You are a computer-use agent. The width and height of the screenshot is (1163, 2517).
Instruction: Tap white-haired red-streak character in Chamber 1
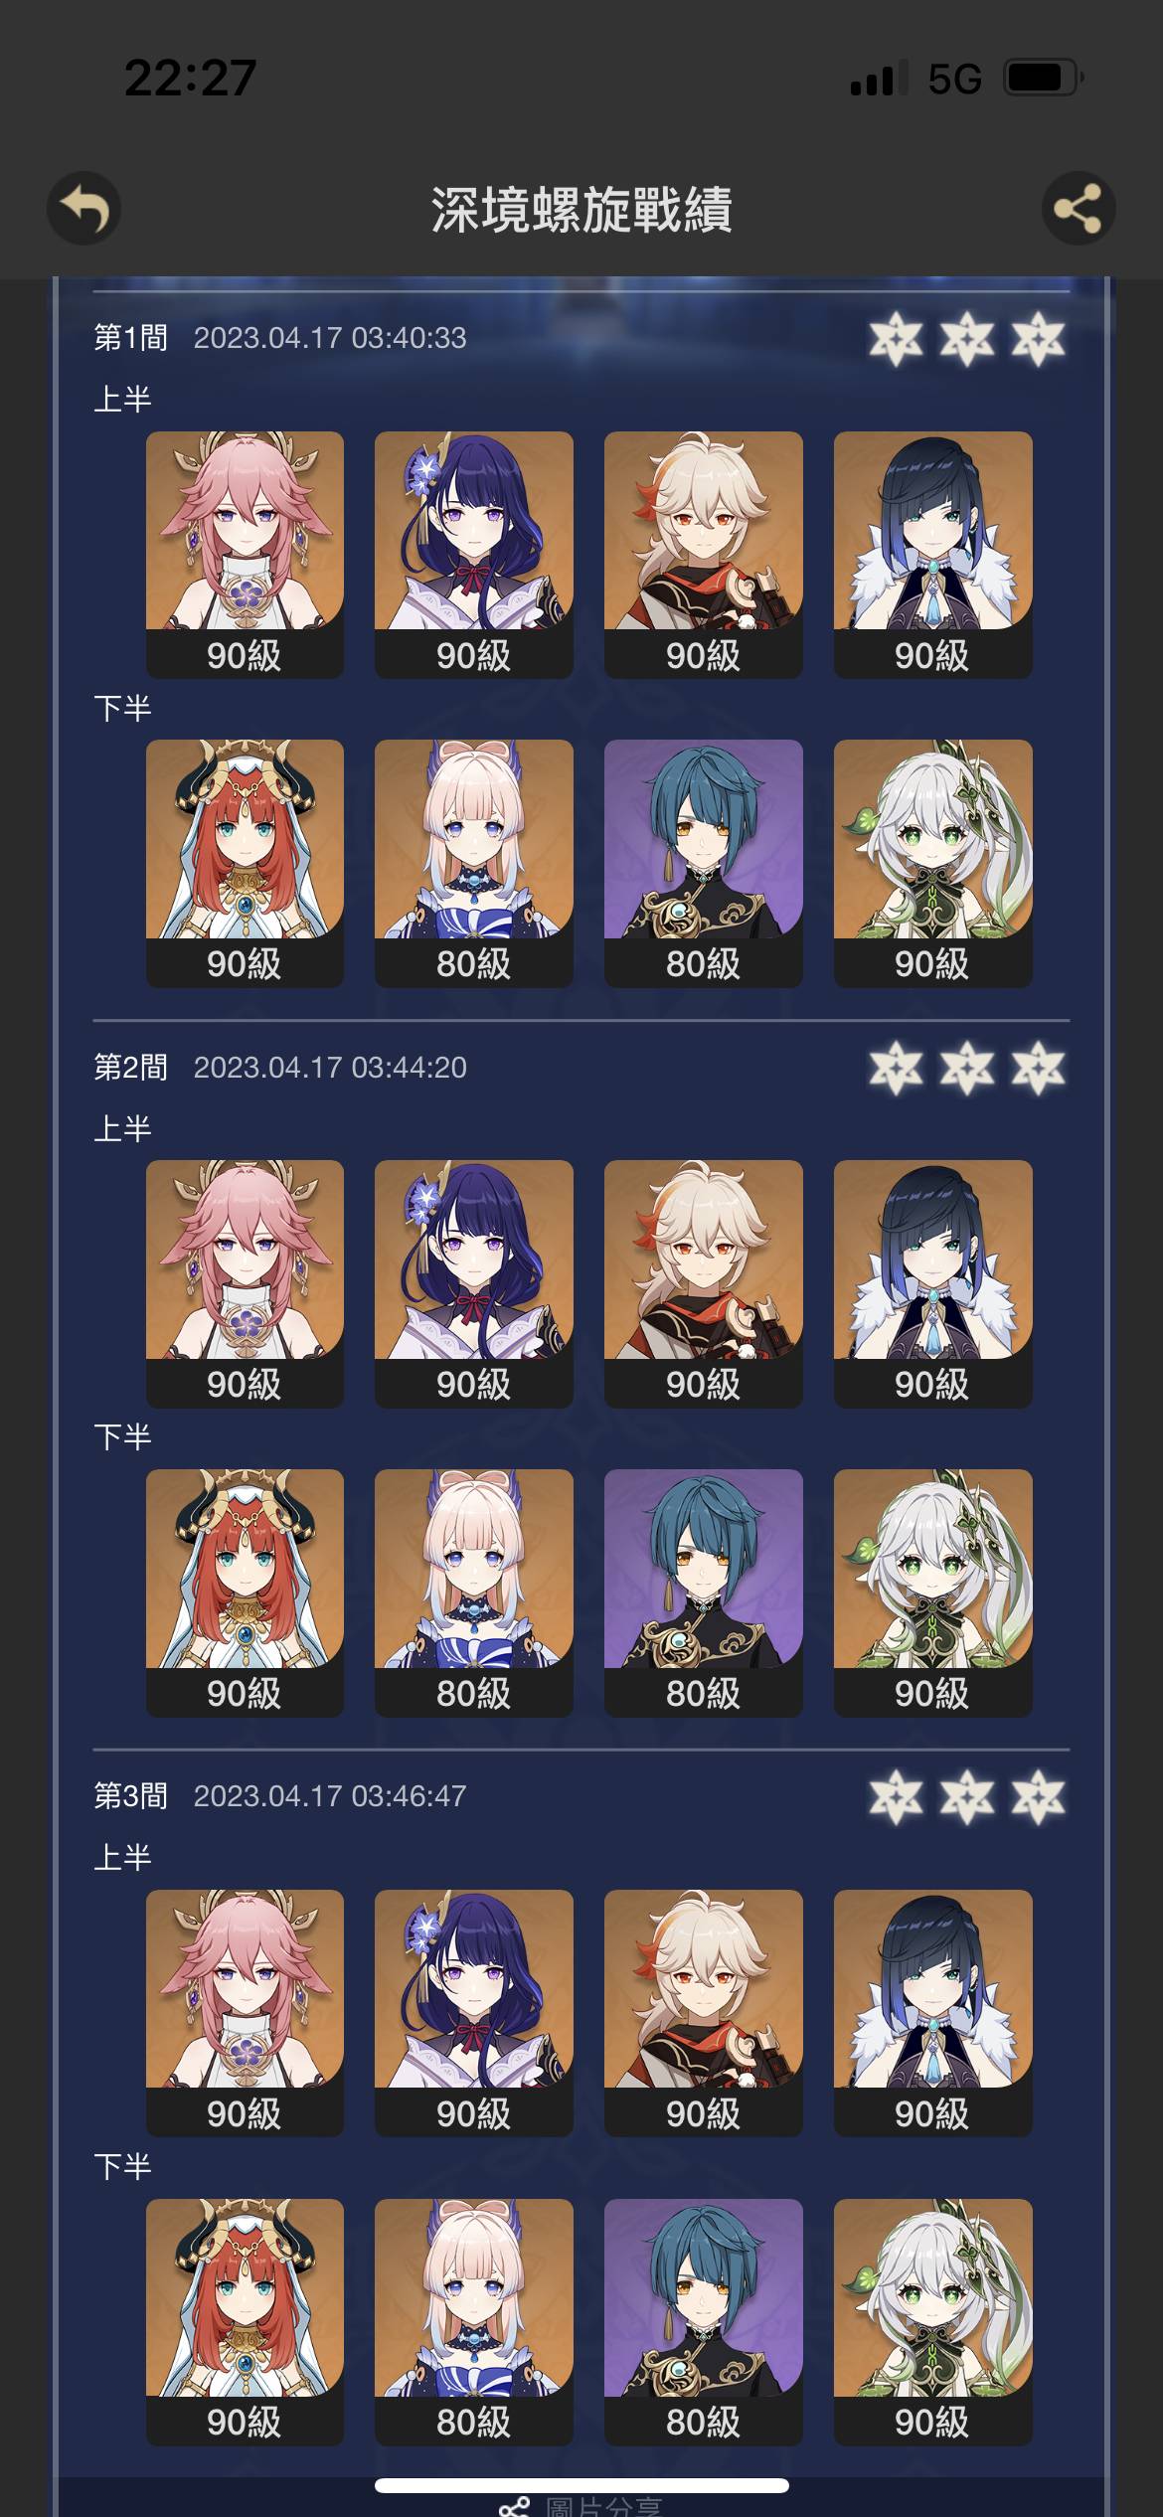tap(703, 555)
